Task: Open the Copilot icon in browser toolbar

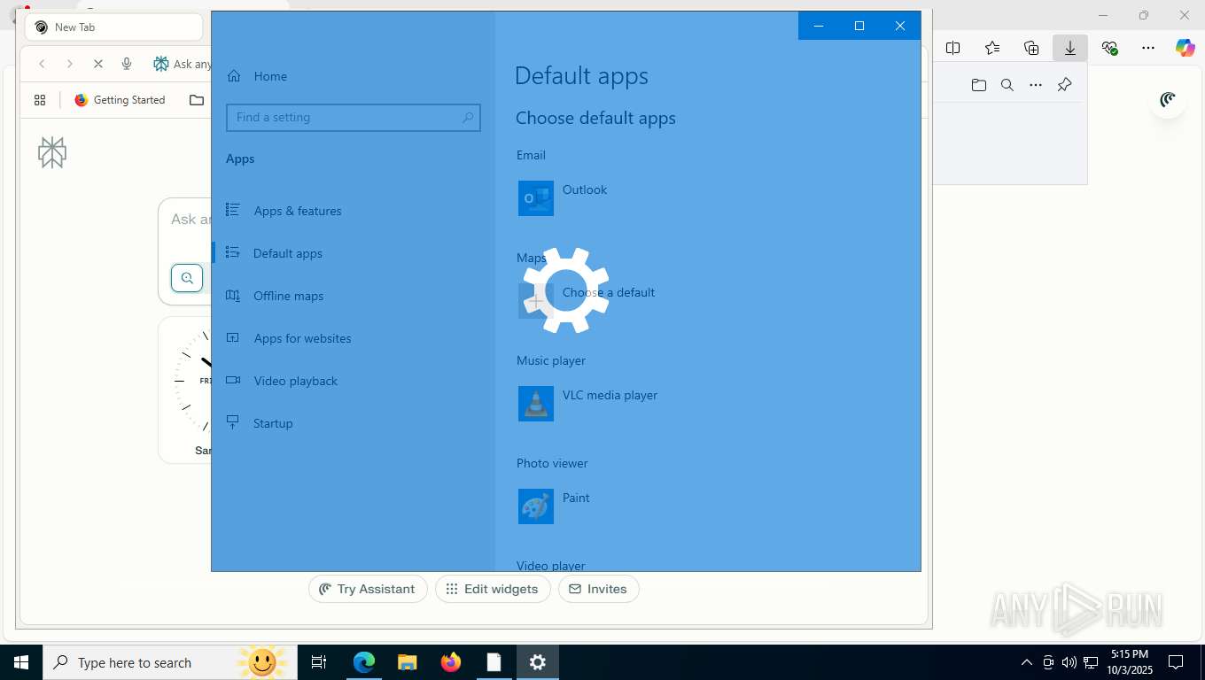Action: point(1186,48)
